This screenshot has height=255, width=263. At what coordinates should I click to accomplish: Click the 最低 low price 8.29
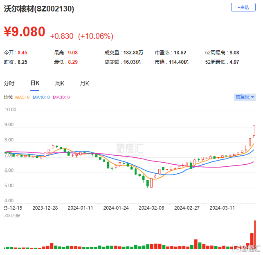tap(73, 62)
